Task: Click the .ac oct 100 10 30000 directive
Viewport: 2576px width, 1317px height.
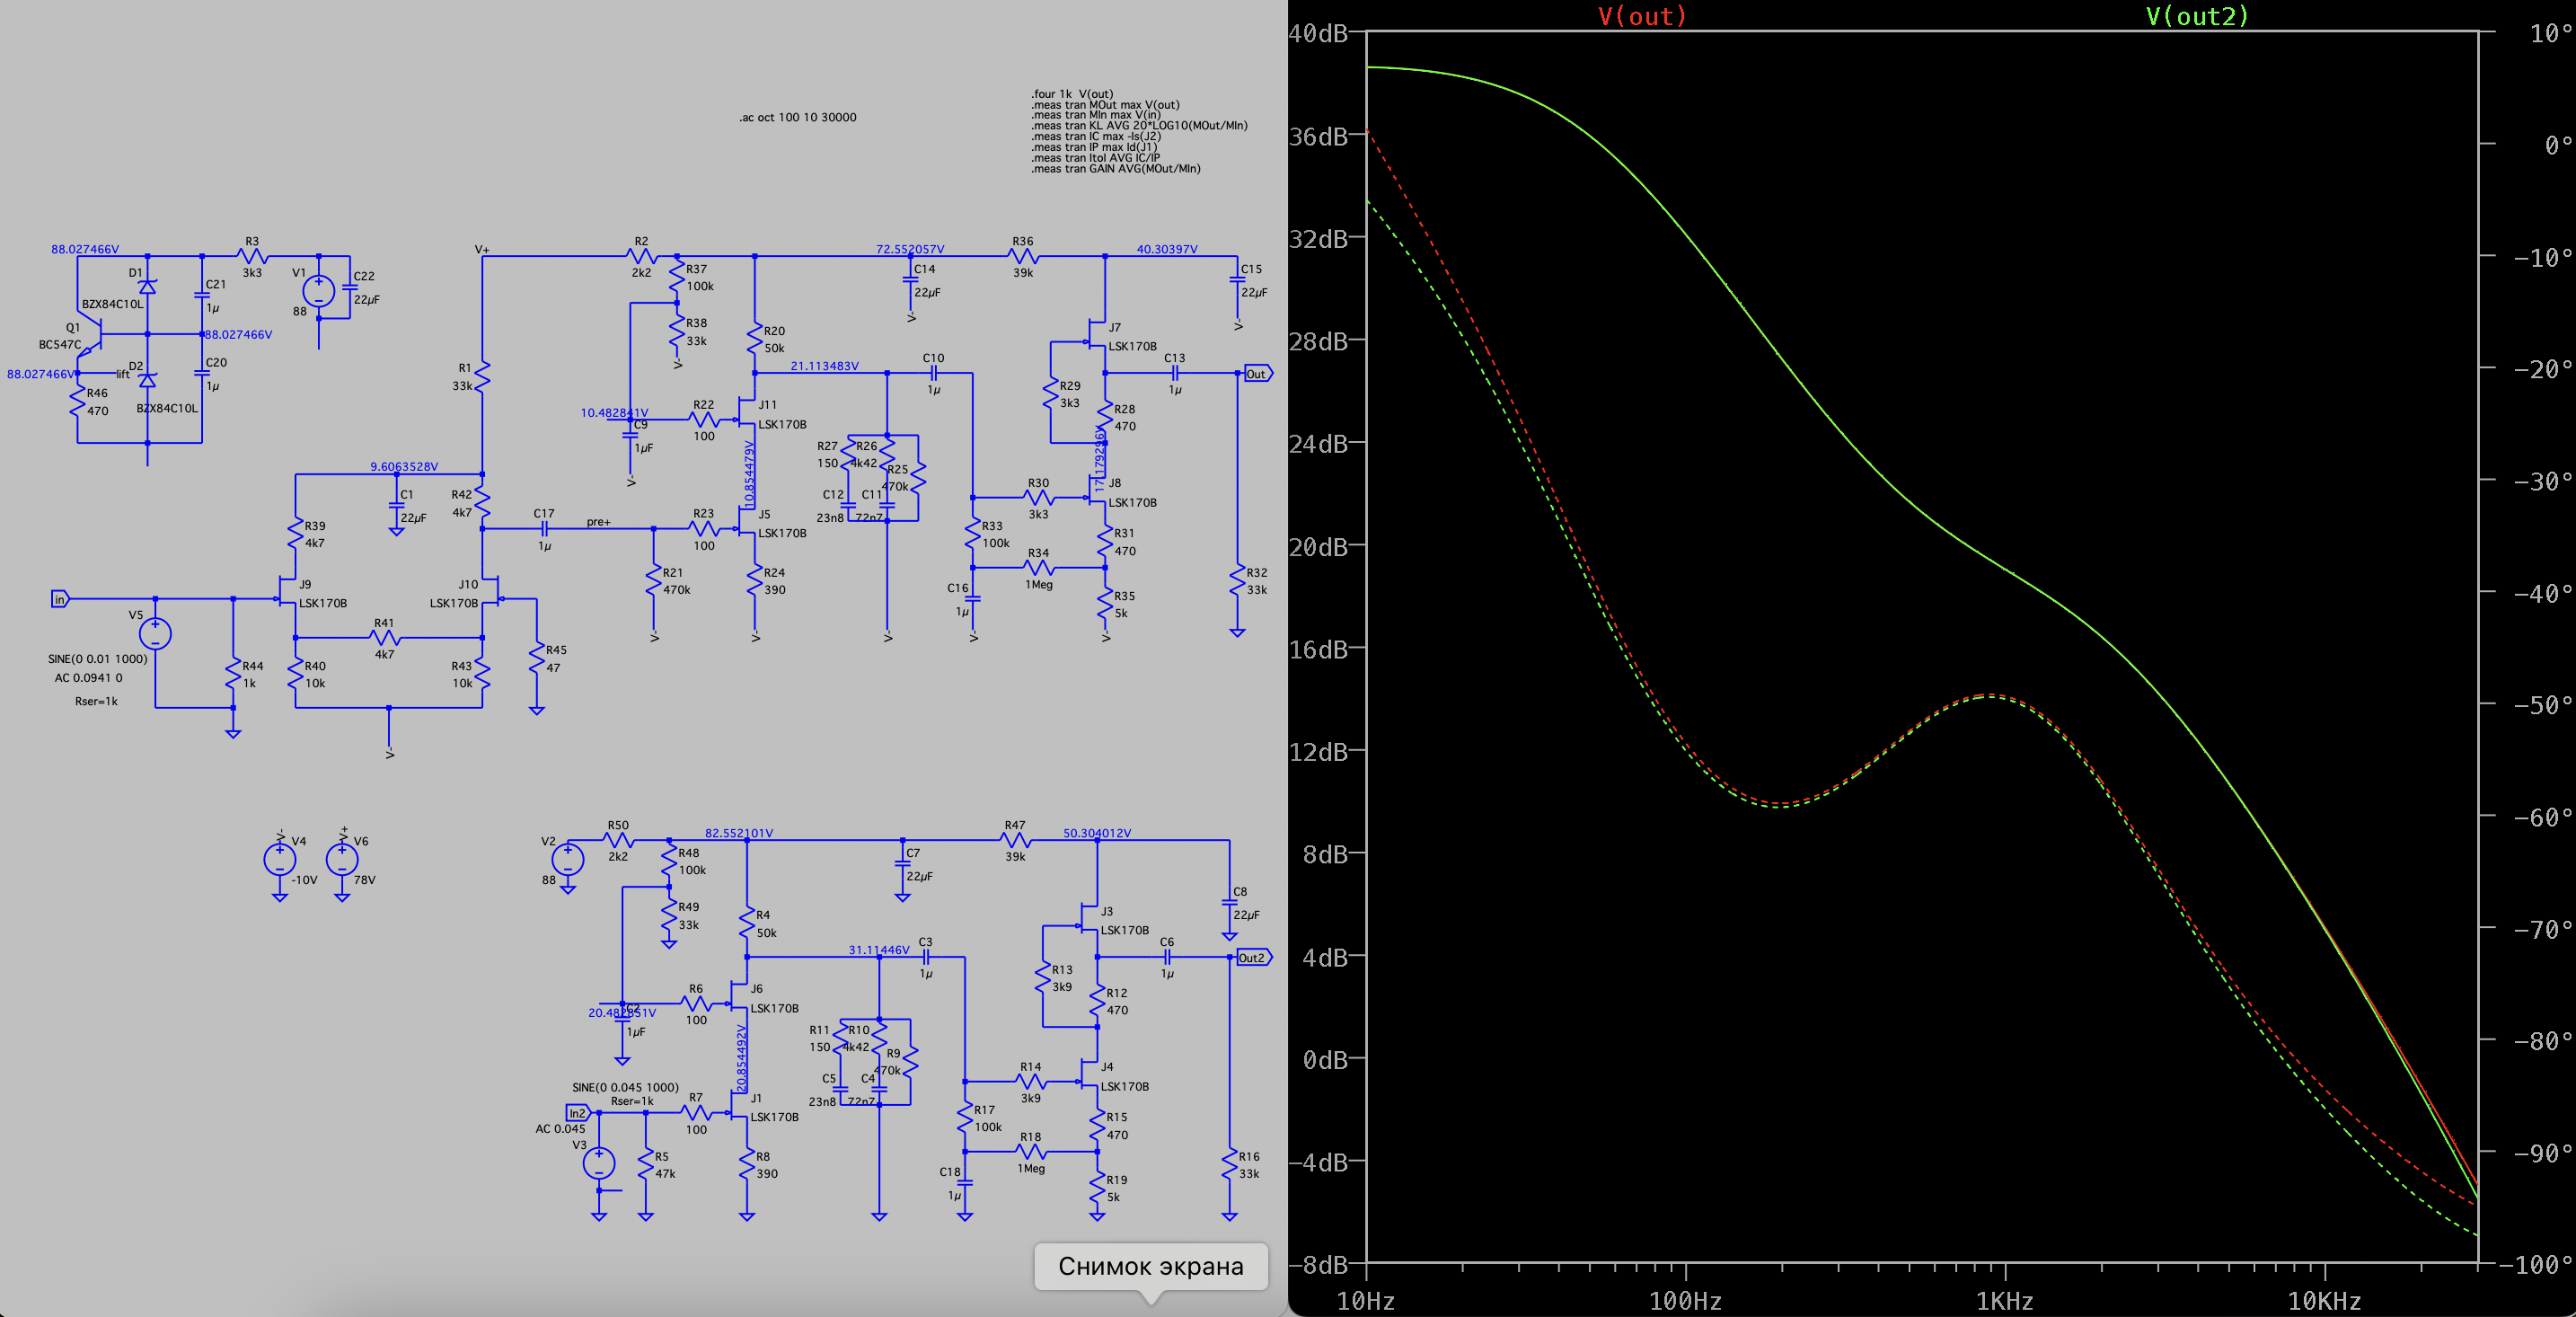Action: (x=797, y=117)
